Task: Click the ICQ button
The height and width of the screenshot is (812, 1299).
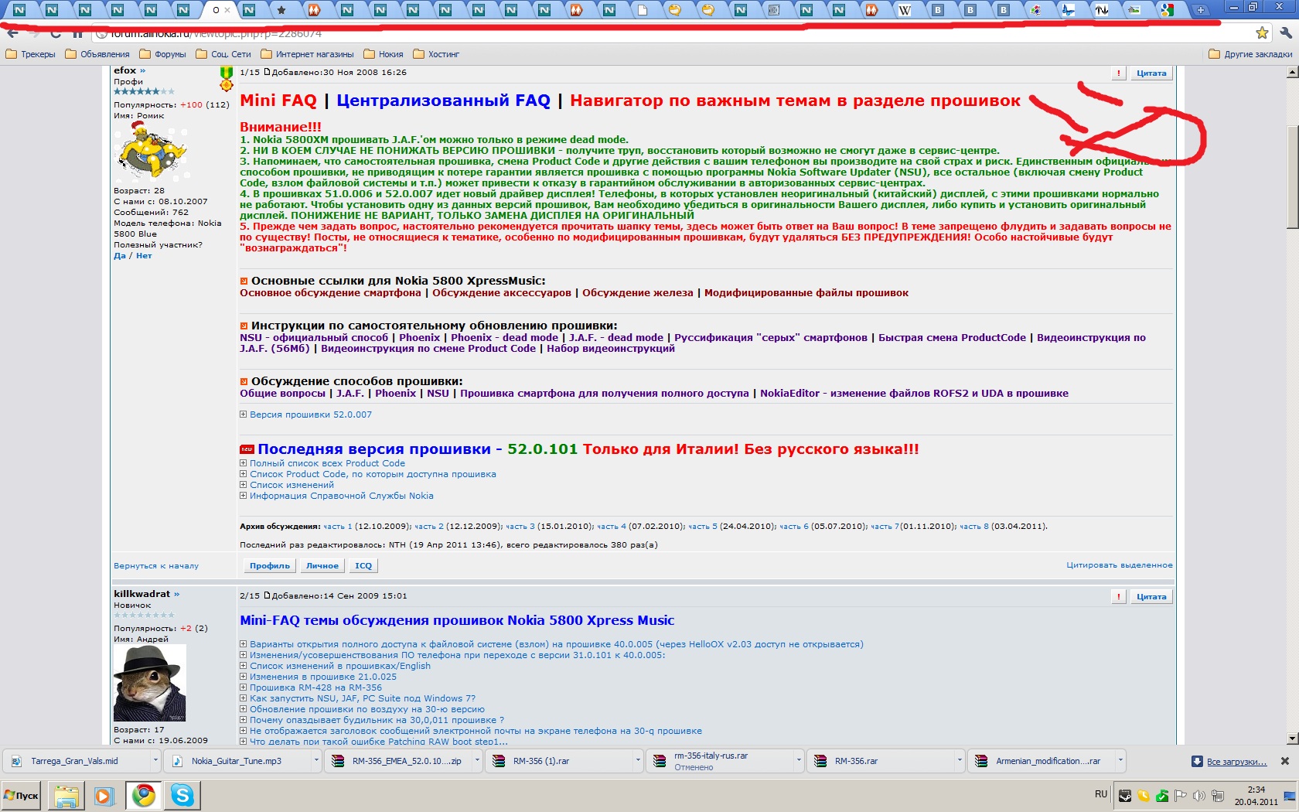Action: point(363,566)
